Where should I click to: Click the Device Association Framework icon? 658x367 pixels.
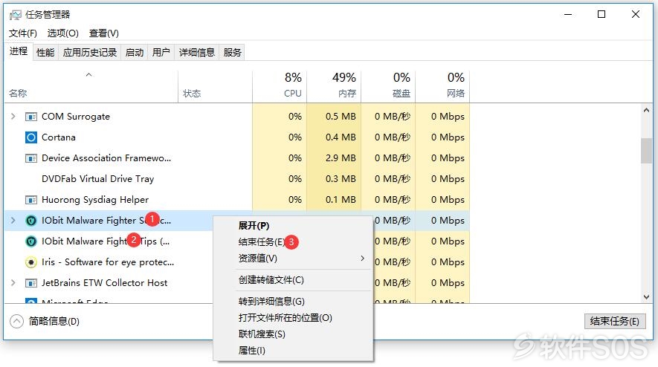31,158
